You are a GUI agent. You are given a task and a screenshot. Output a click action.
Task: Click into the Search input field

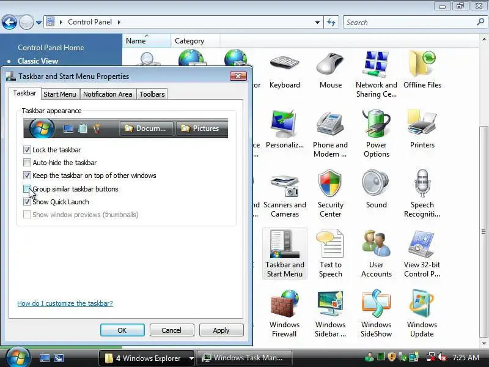click(410, 23)
